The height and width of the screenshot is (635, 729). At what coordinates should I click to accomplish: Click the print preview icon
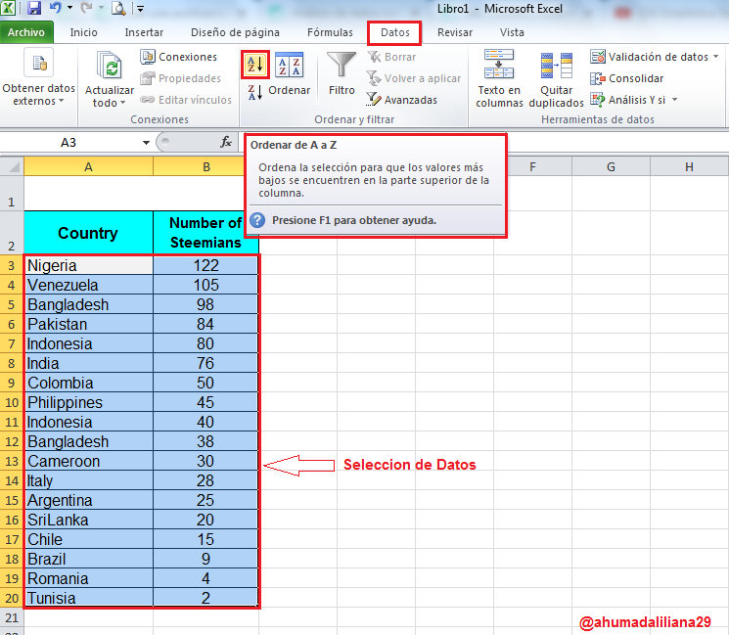(x=118, y=8)
